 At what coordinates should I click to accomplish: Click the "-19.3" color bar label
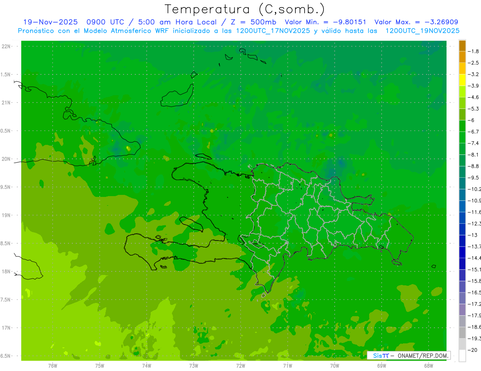pos(475,339)
